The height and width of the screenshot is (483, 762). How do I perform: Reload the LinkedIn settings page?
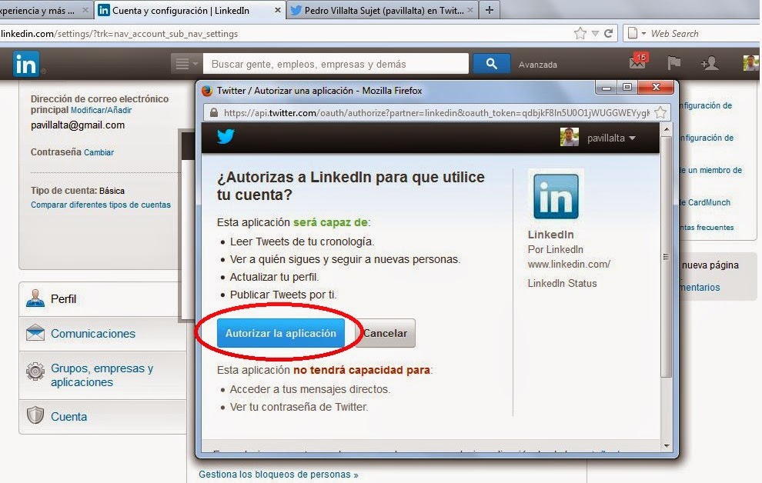coord(608,34)
